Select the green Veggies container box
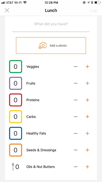This screenshot has height=182, width=102. (16, 67)
